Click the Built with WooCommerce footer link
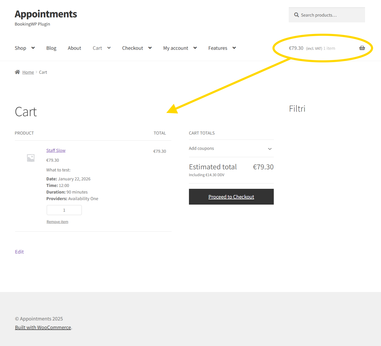 click(43, 327)
